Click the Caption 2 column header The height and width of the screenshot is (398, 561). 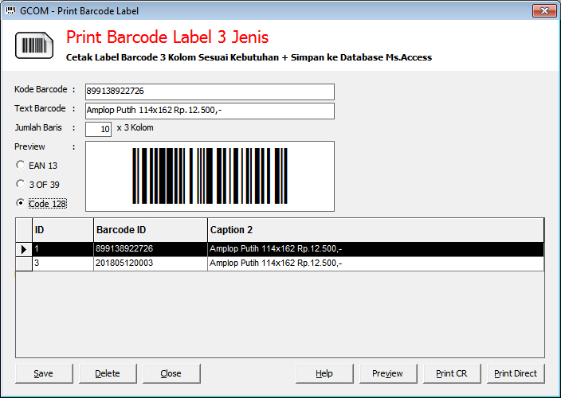[x=375, y=230]
